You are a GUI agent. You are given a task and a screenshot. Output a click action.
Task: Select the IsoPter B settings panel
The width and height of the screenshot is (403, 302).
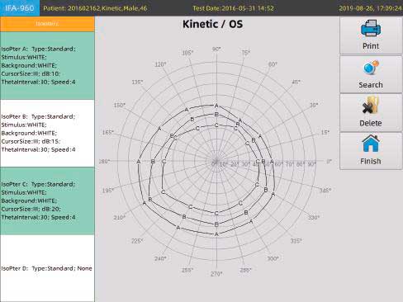point(47,133)
